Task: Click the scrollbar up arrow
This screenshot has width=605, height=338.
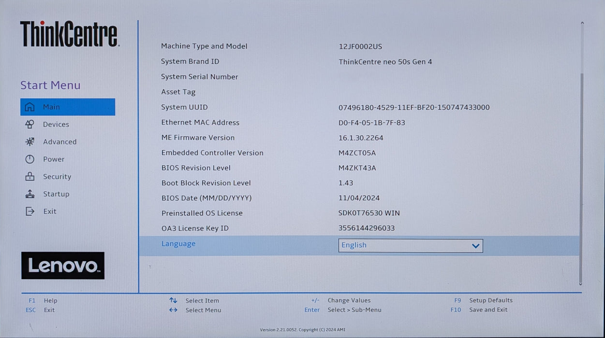Action: (582, 23)
